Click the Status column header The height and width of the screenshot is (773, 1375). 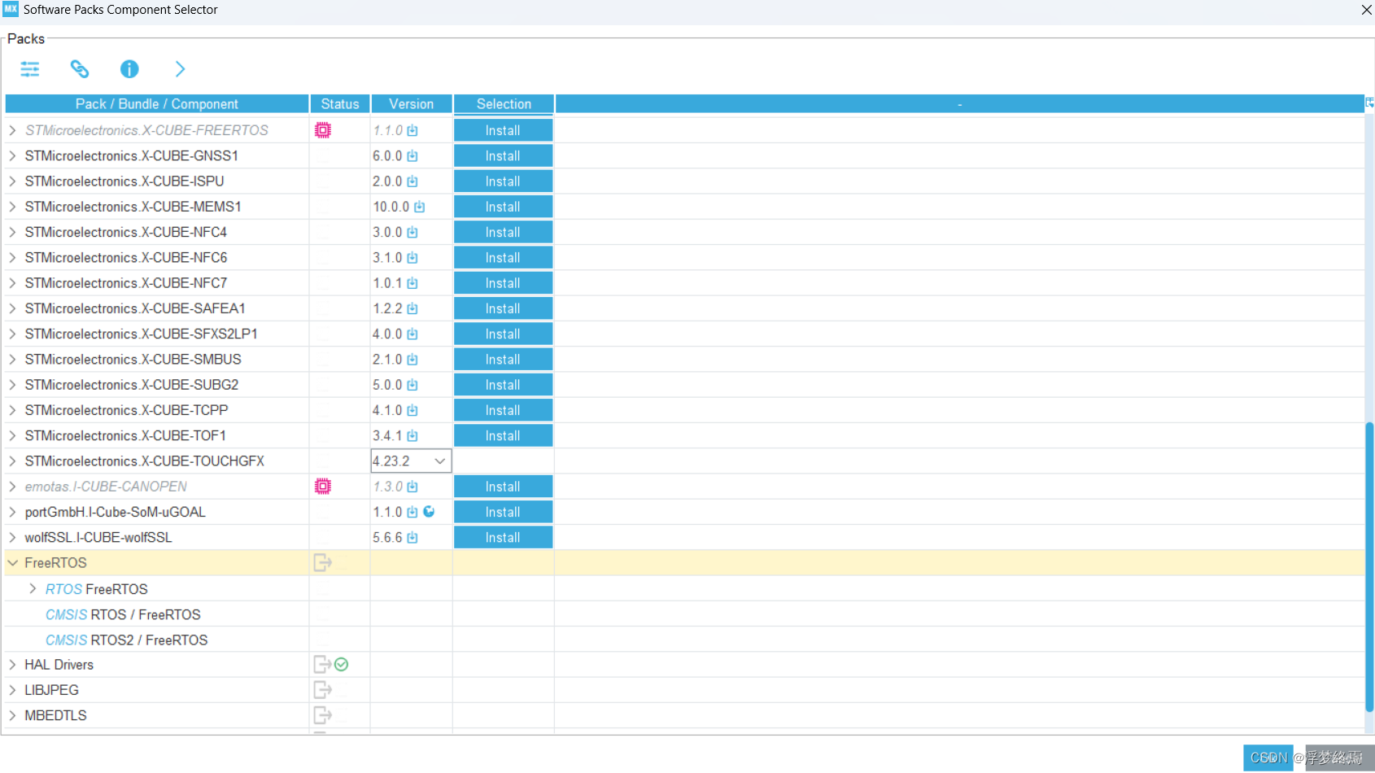340,104
